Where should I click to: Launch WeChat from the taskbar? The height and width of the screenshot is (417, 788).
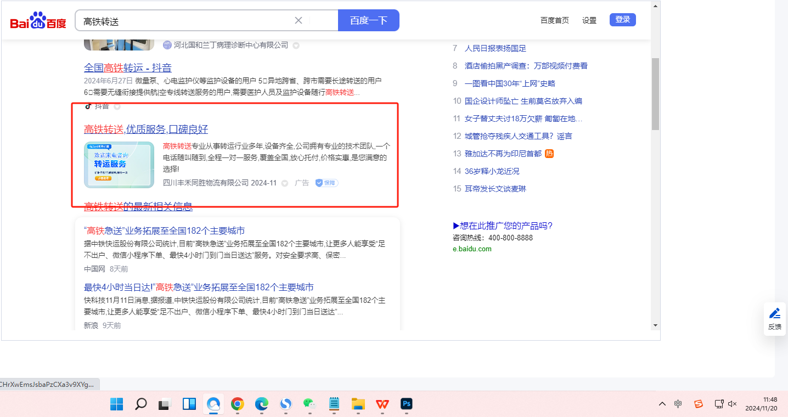[x=310, y=404]
